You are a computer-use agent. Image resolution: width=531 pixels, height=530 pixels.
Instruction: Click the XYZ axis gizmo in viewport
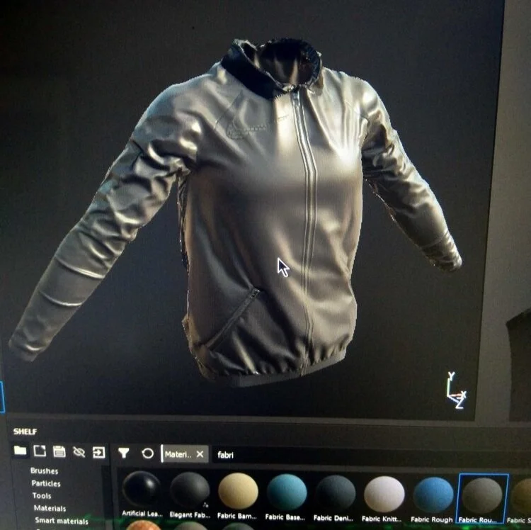[456, 390]
